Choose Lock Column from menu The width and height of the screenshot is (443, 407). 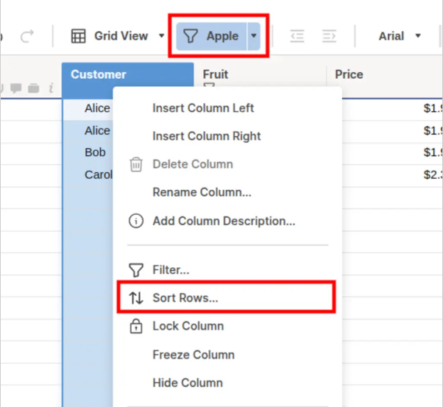coord(227,326)
